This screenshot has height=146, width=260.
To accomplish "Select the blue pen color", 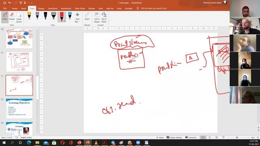I will [x=70, y=16].
